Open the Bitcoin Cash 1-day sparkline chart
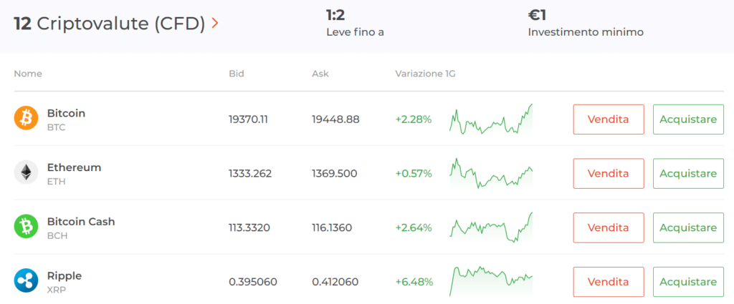 491,227
